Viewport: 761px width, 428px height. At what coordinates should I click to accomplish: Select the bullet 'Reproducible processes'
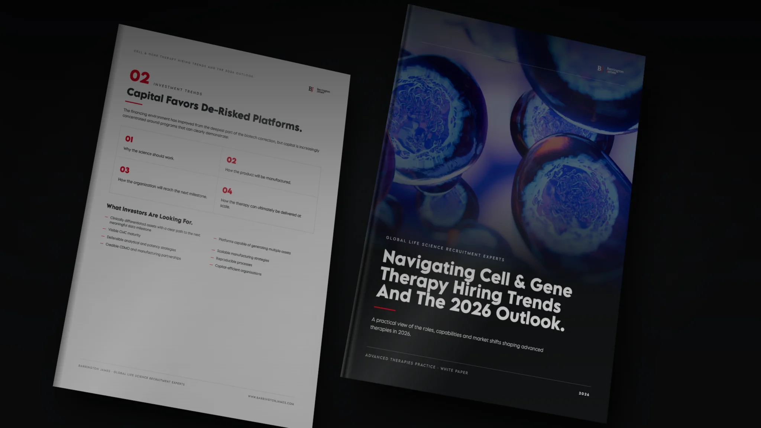[x=234, y=262]
